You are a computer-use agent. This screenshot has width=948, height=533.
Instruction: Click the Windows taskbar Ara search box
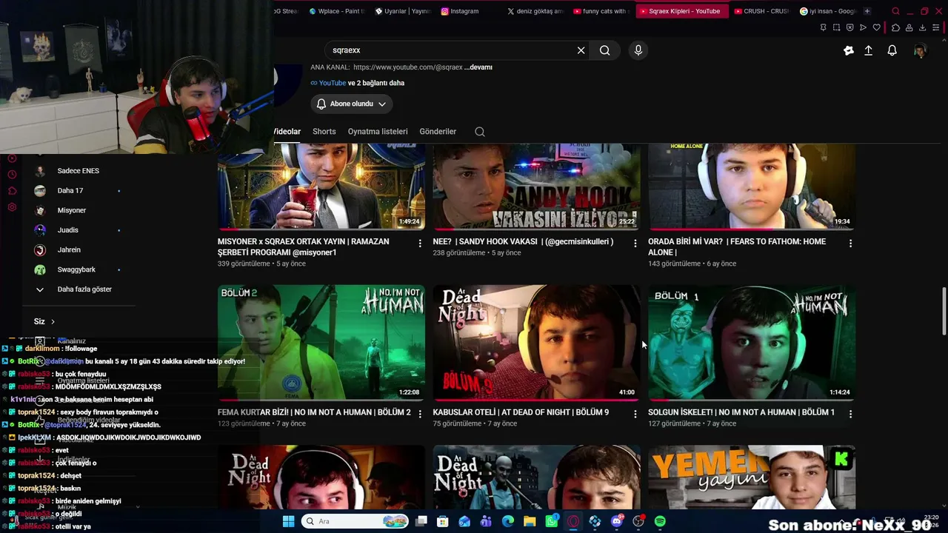353,521
